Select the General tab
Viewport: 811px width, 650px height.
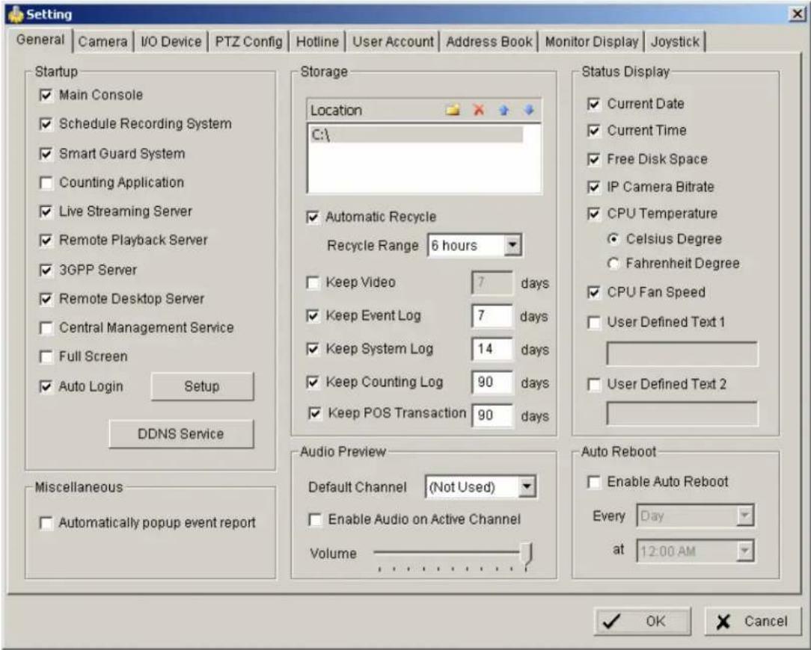(x=40, y=40)
